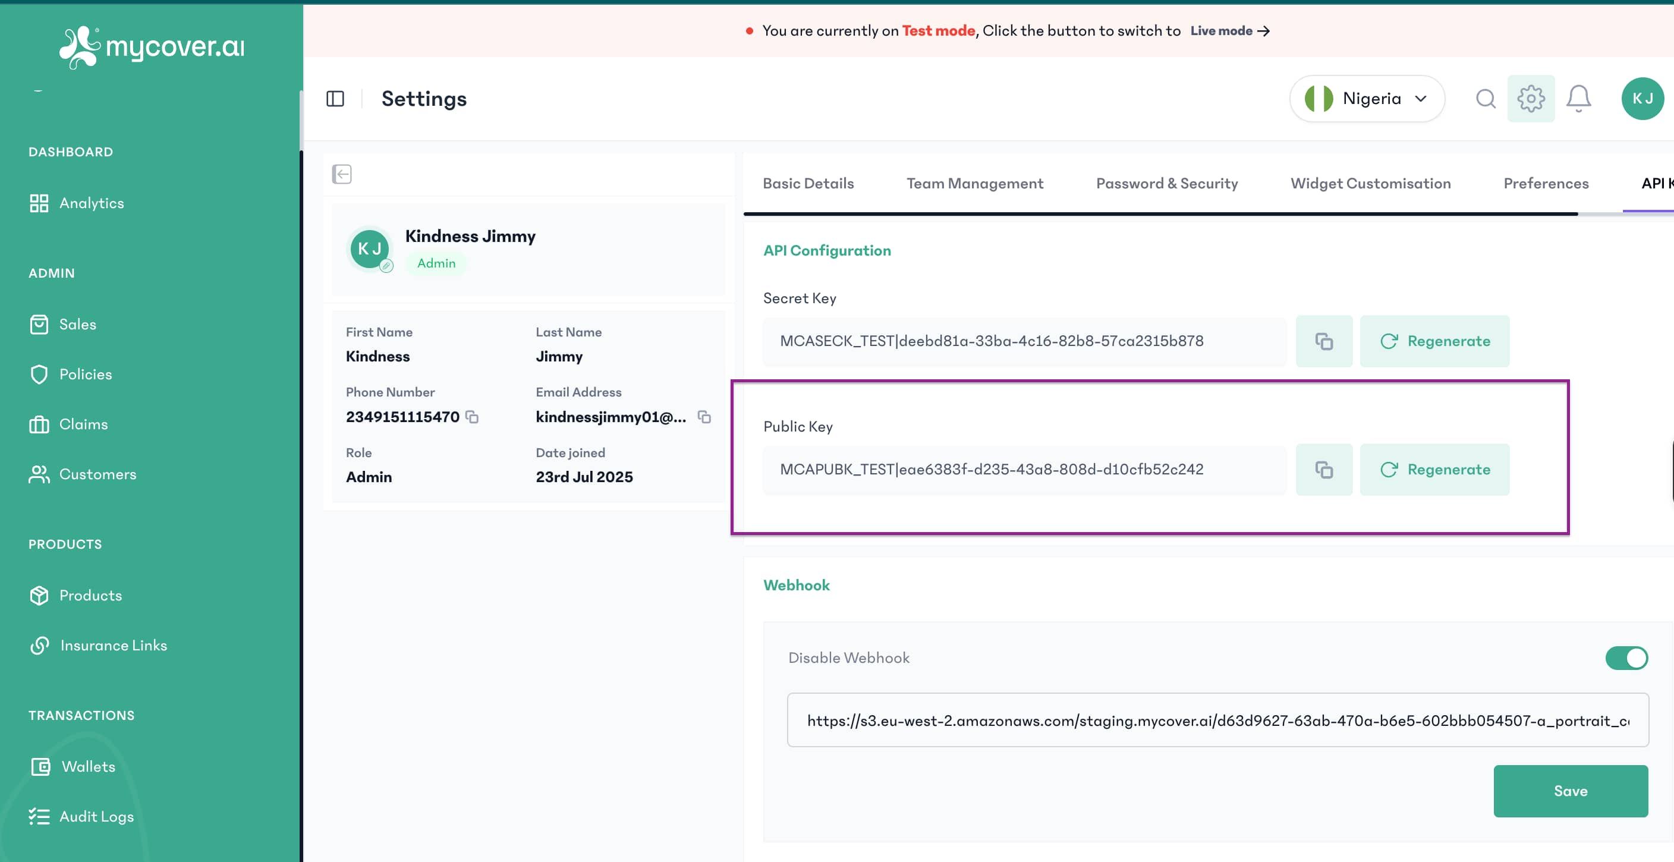This screenshot has height=862, width=1674.
Task: Open the Nigeria country selector
Action: click(1367, 98)
